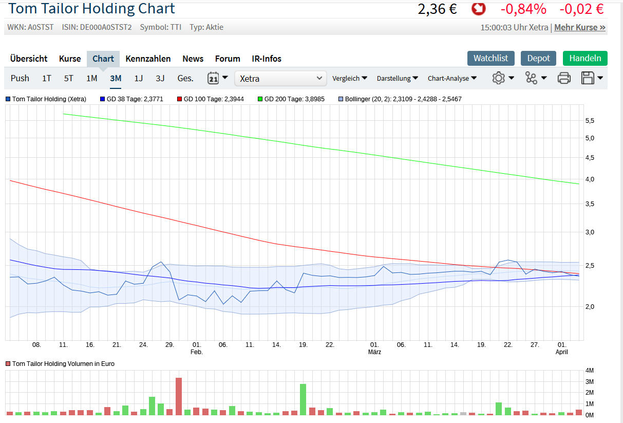
Task: Click the GD 100 Tage red legend swatch
Action: tap(180, 99)
